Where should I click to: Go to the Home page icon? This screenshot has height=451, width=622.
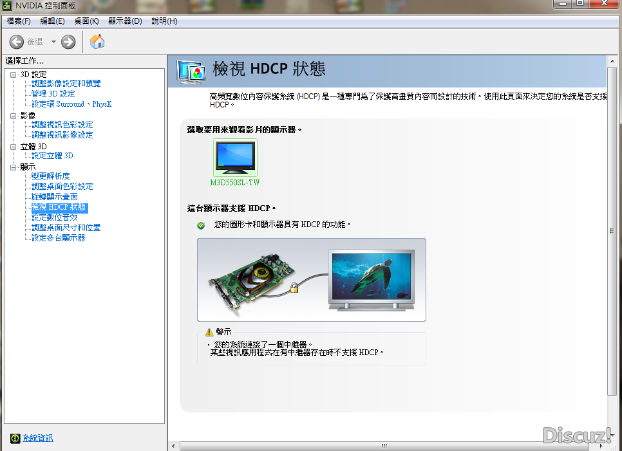pyautogui.click(x=97, y=41)
